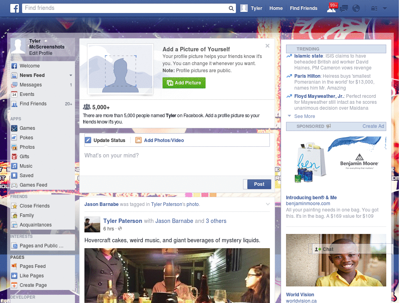Open Home in the top bar
This screenshot has height=303, width=404.
click(276, 8)
